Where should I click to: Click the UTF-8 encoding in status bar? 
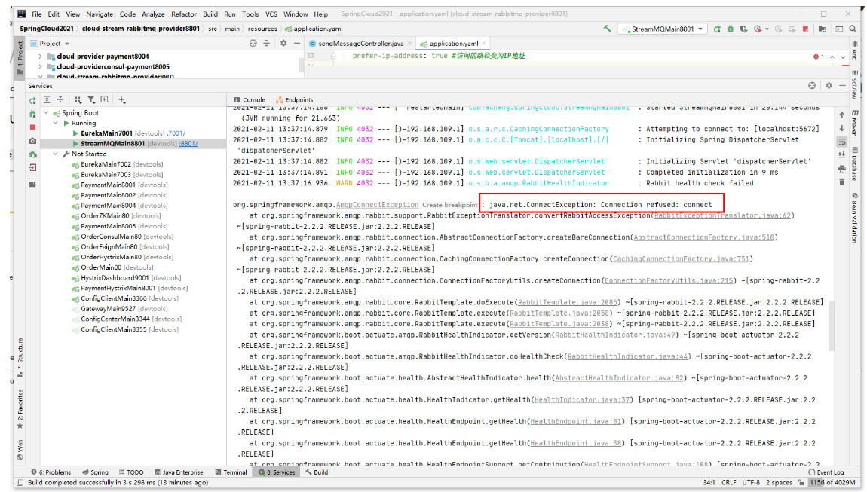(751, 483)
